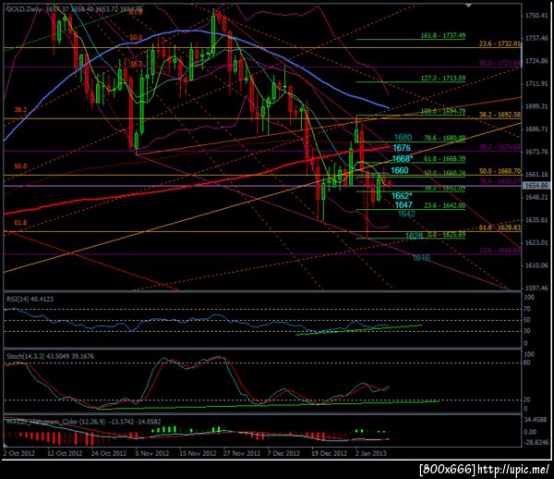Click the 19 Dec 2012 date label
This screenshot has width=554, height=479.
point(330,453)
